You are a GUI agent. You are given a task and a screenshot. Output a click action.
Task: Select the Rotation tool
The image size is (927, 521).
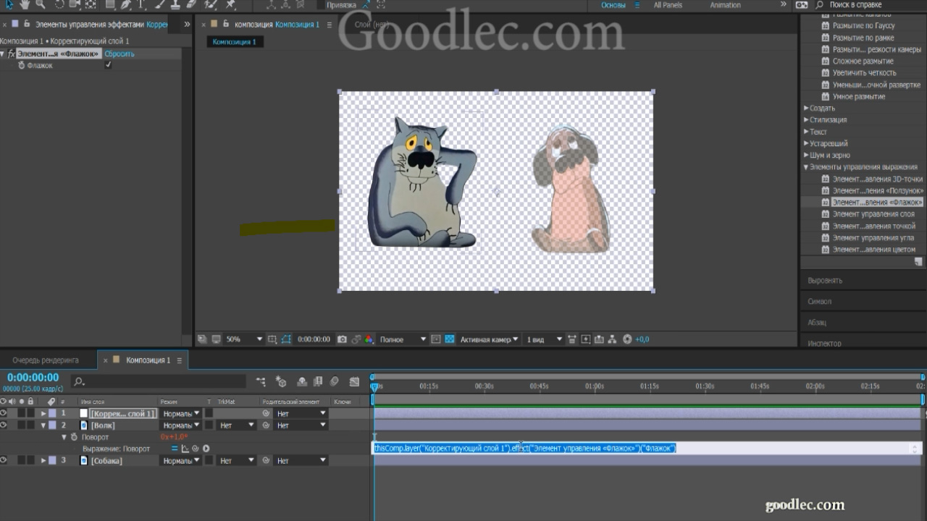pyautogui.click(x=59, y=5)
